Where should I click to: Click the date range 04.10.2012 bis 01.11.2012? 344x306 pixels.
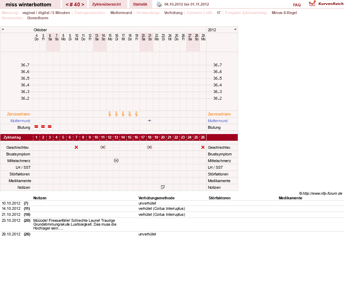[x=187, y=4]
